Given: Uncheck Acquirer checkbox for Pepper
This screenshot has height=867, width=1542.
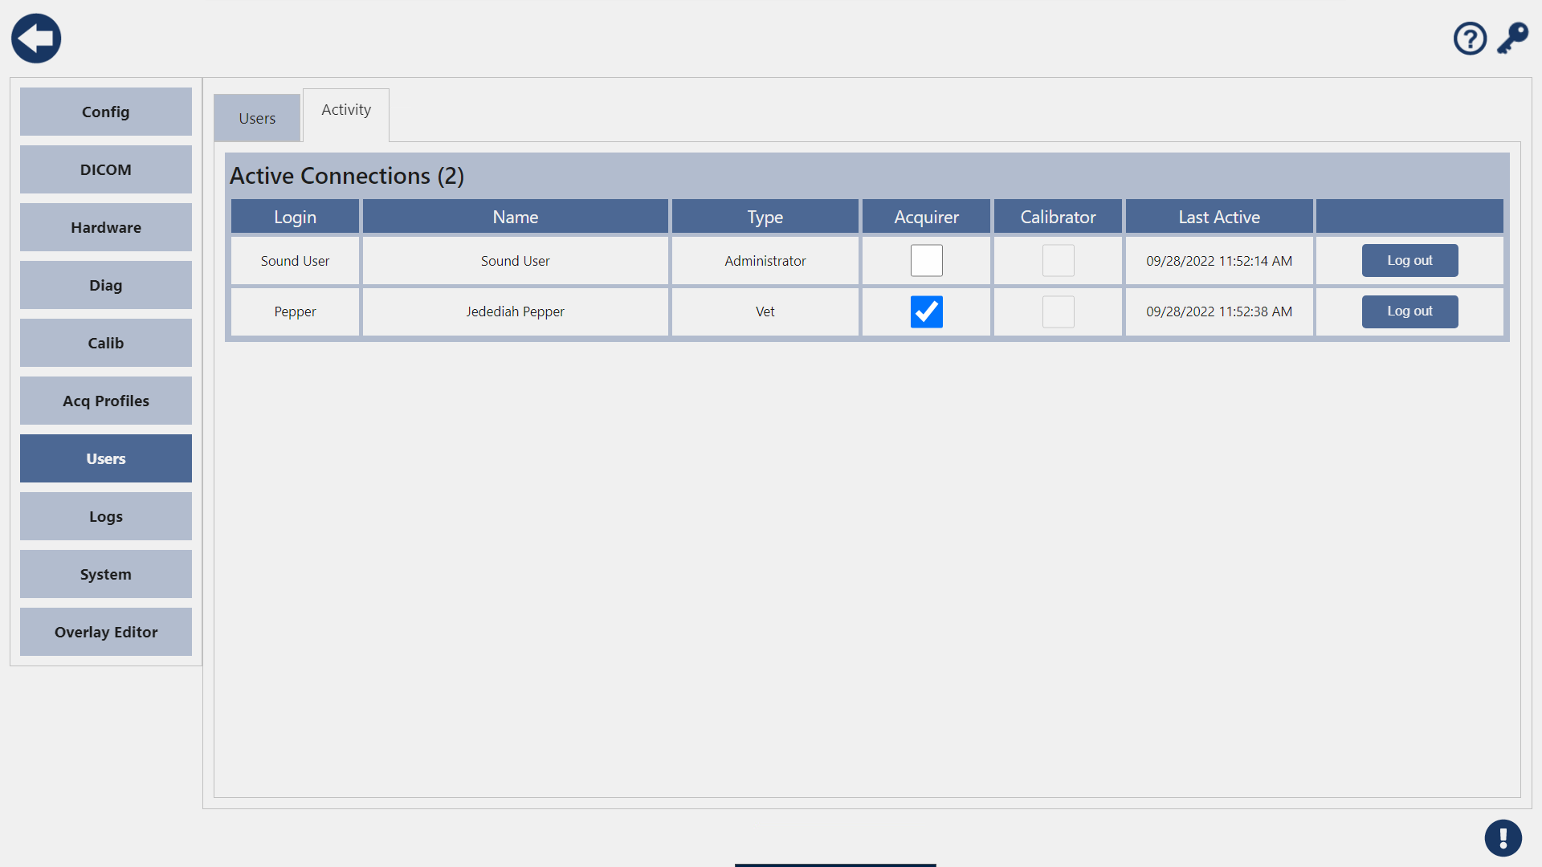Looking at the screenshot, I should point(926,311).
